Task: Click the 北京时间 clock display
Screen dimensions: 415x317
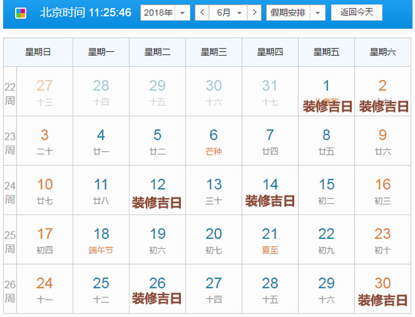Action: 85,12
